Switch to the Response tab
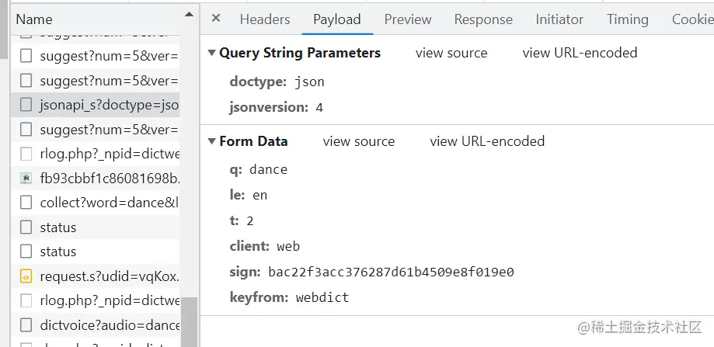714x347 pixels. pos(483,19)
